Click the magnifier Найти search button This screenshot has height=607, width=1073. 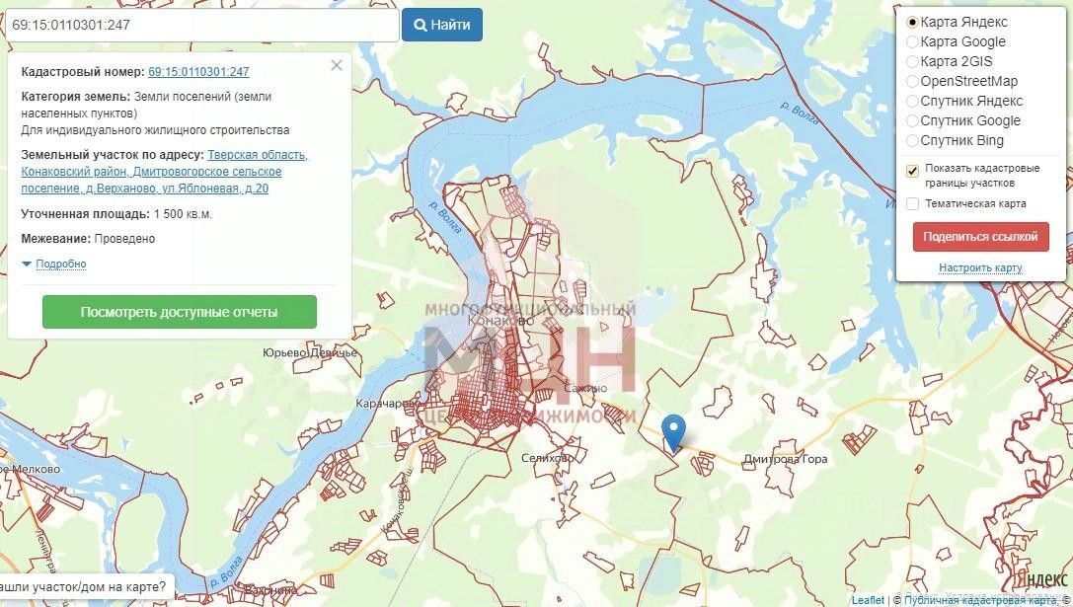coord(442,25)
